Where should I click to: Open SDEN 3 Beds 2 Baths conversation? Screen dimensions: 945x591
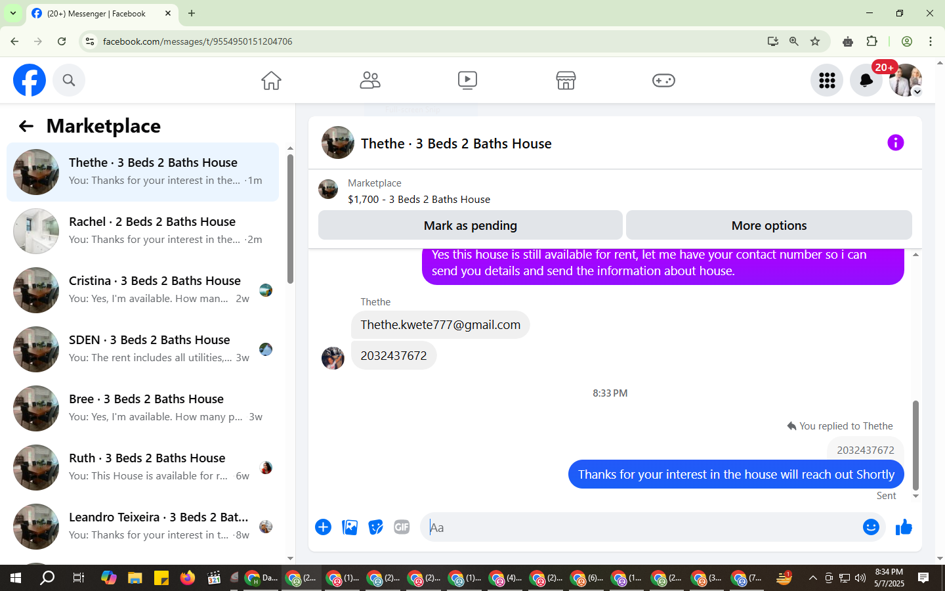142,349
